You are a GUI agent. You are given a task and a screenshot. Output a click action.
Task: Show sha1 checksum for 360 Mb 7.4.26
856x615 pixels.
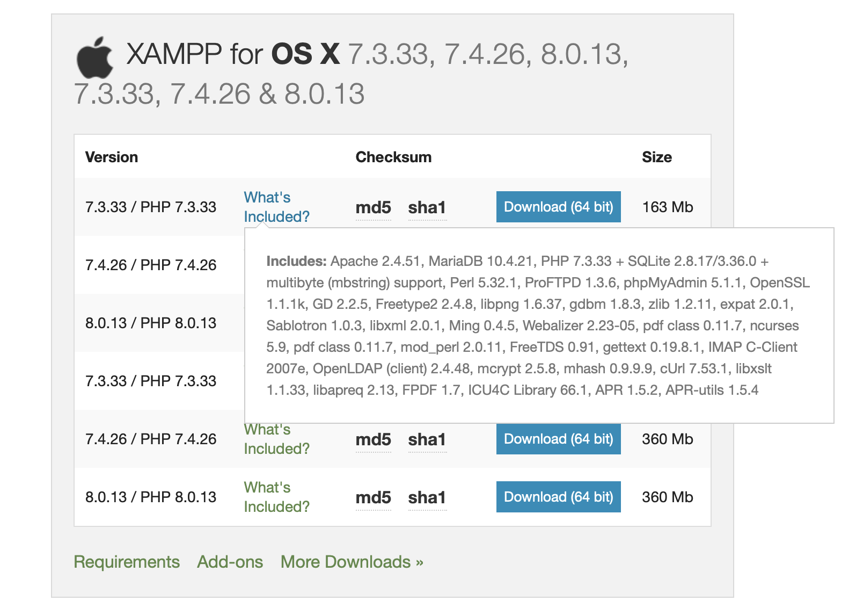coord(427,439)
